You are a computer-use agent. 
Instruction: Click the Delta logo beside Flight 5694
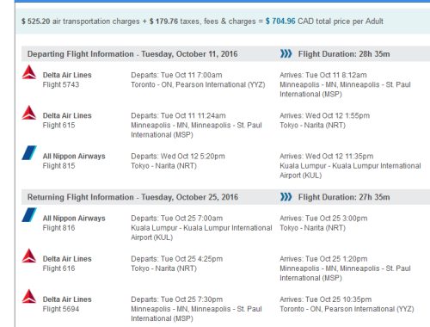pos(29,296)
